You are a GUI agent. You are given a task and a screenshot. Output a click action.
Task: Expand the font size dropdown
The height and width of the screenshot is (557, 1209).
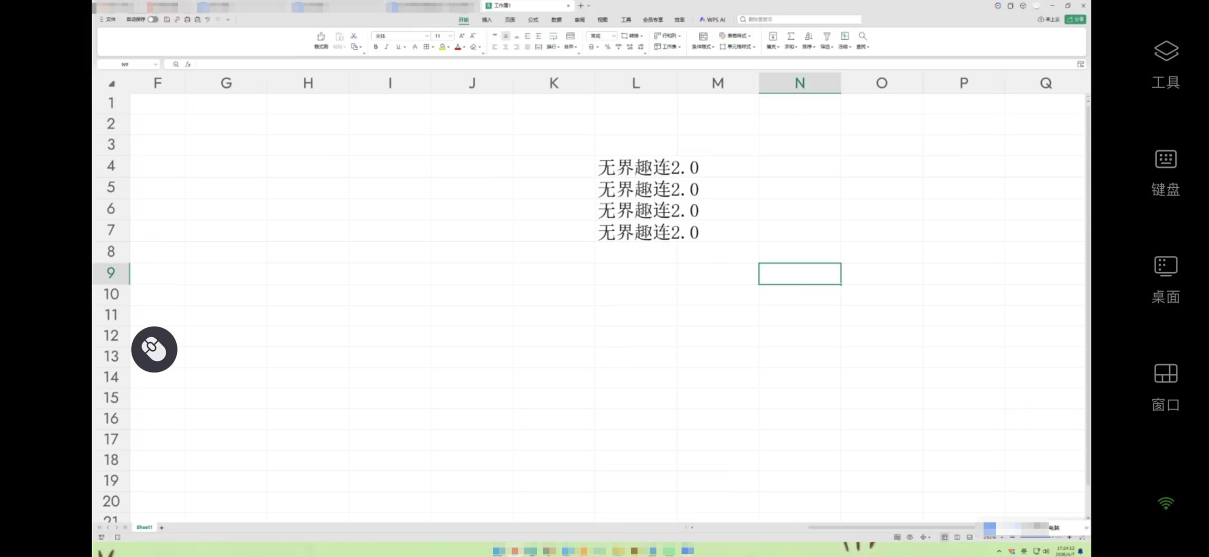pyautogui.click(x=450, y=36)
